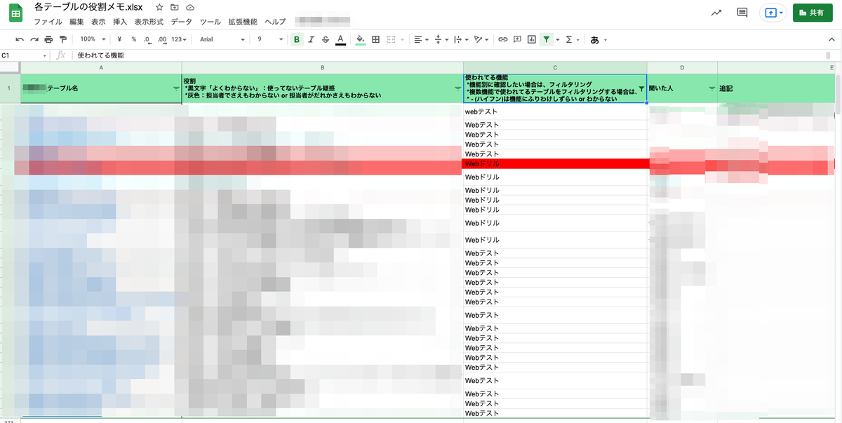The image size is (842, 423).
Task: Insert a chart
Action: click(x=533, y=40)
